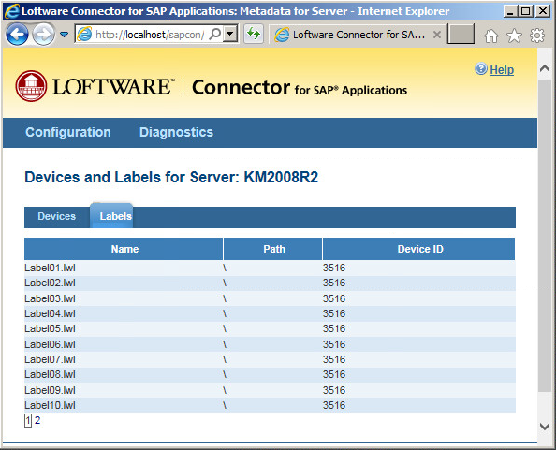The width and height of the screenshot is (556, 450).
Task: Expand the address bar dropdown arrow
Action: pyautogui.click(x=230, y=35)
